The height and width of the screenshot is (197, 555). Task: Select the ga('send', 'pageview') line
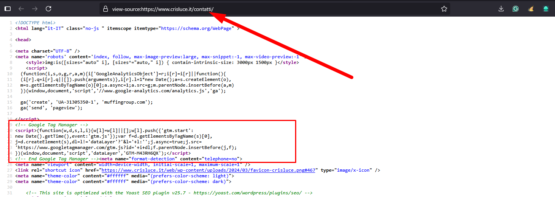coord(51,108)
